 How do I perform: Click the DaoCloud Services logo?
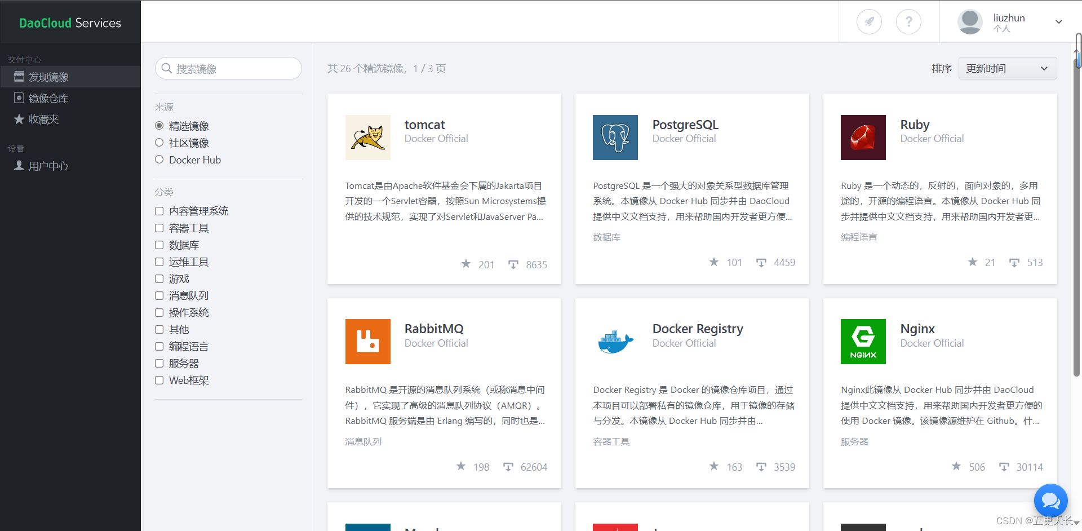tap(70, 23)
